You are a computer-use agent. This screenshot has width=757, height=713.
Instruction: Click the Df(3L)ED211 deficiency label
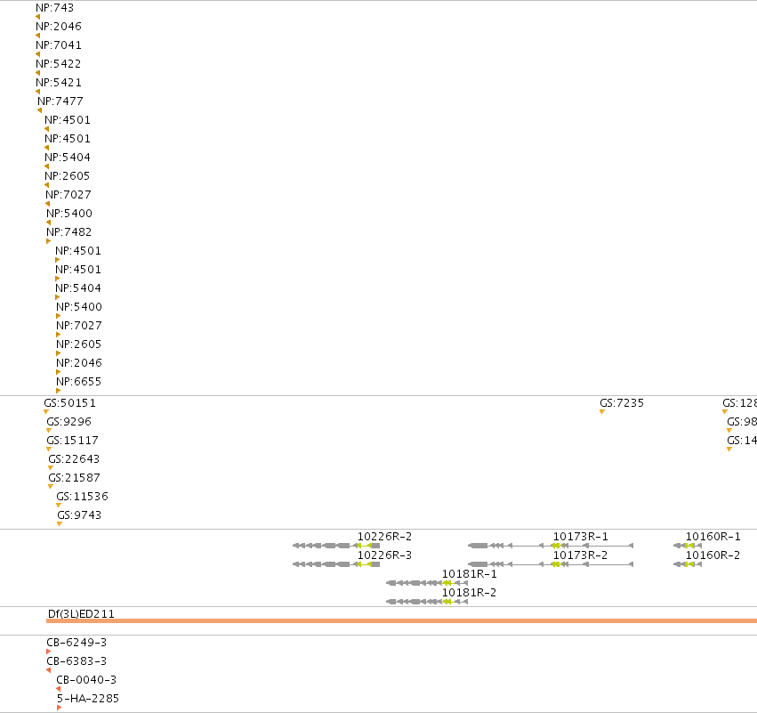pos(81,614)
